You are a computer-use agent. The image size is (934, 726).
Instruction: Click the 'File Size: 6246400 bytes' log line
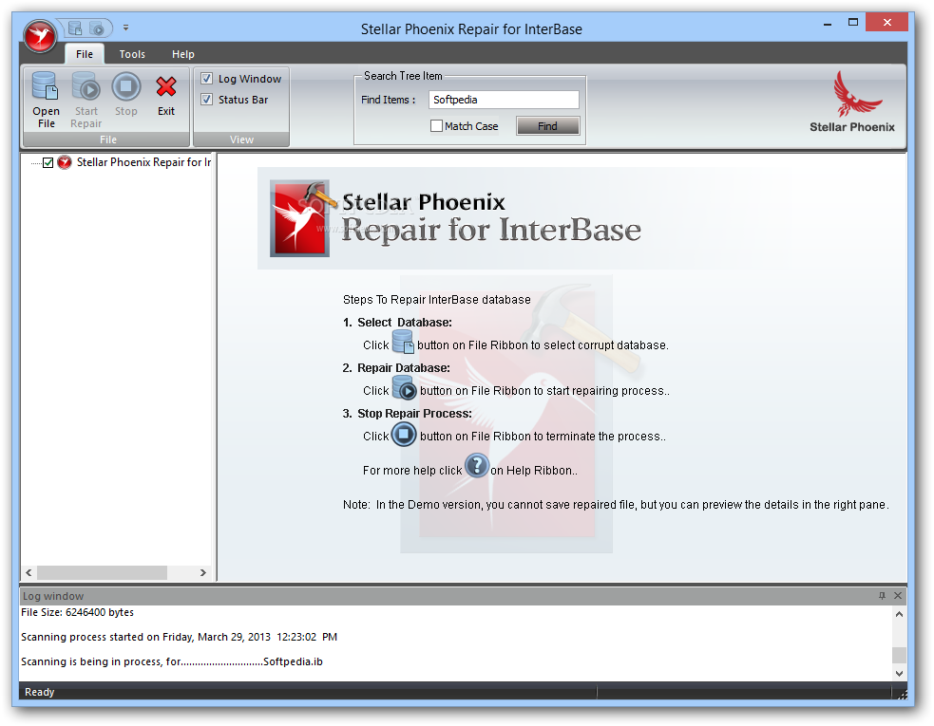(x=77, y=612)
